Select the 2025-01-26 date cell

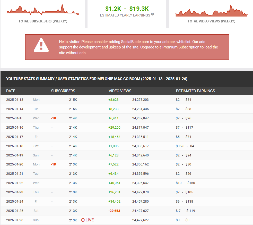[15, 220]
